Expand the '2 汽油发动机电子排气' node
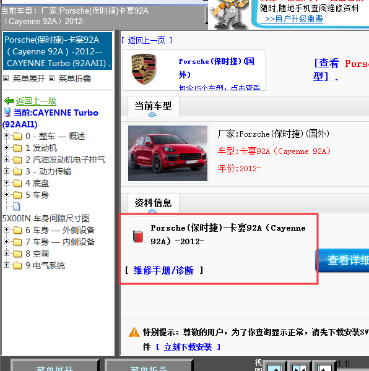The width and height of the screenshot is (369, 371). tap(6, 160)
